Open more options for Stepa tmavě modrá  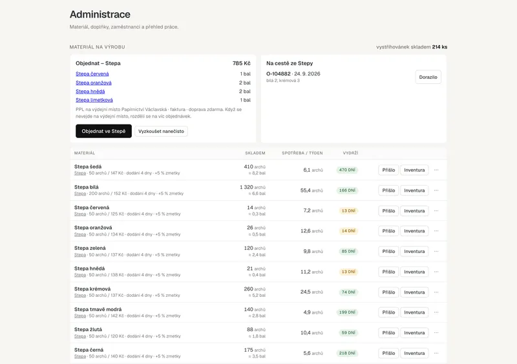coord(436,312)
